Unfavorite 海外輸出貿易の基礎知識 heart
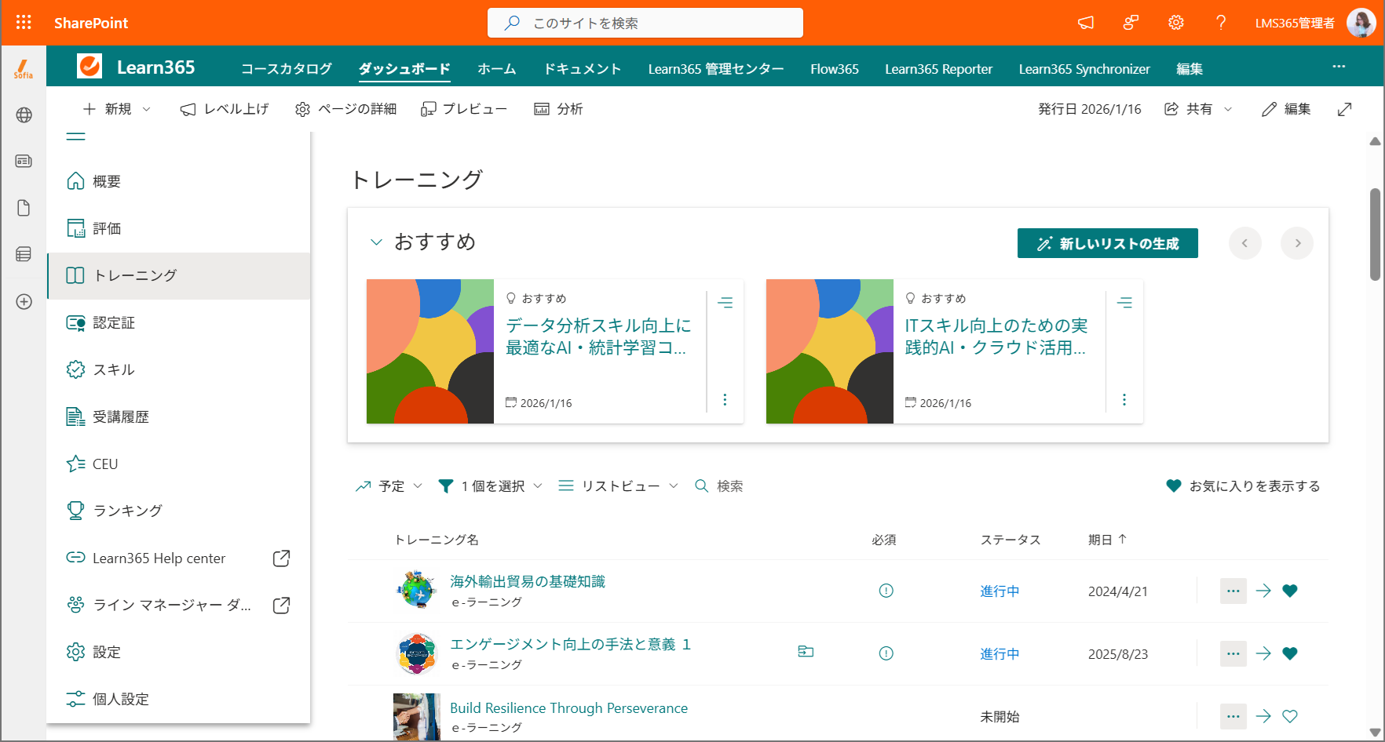 [1290, 591]
